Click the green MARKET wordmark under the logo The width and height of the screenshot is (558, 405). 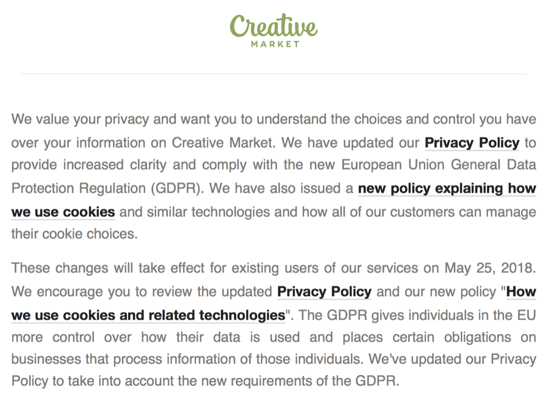275,44
